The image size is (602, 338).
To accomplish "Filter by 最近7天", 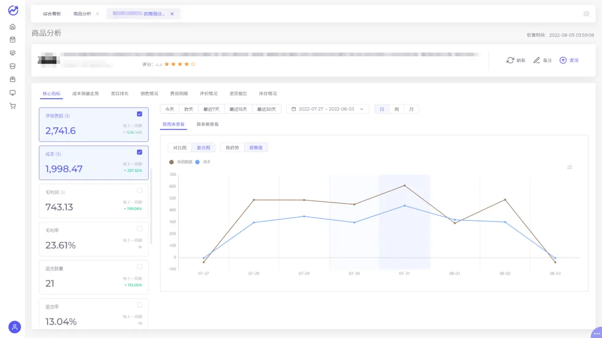I will [211, 109].
